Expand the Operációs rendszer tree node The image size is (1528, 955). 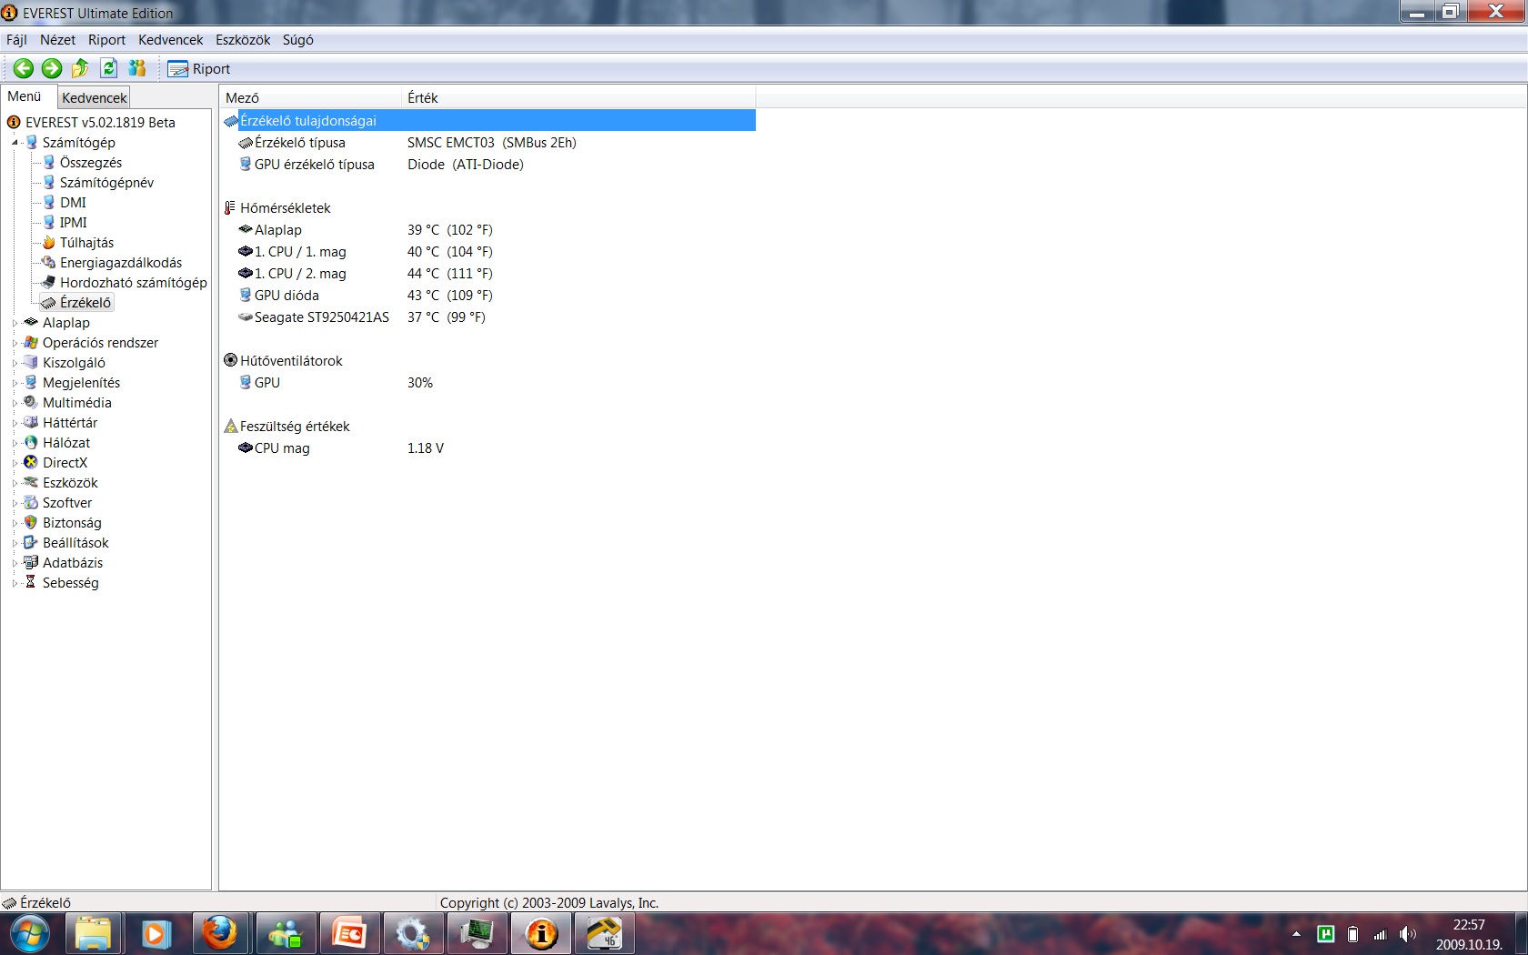pos(15,343)
